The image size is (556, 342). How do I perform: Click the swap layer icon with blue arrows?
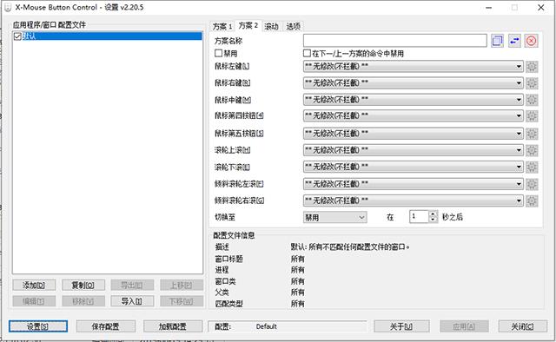(x=514, y=41)
